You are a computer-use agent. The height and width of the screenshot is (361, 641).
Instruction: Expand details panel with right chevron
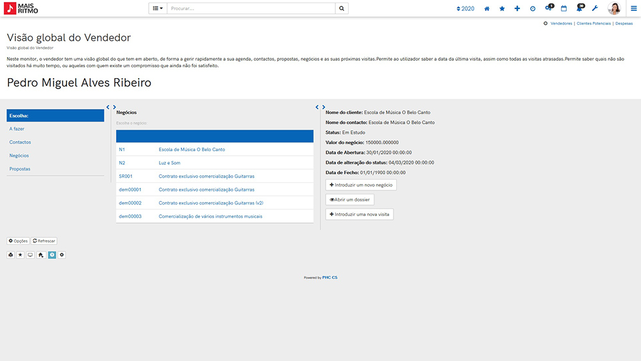(324, 107)
